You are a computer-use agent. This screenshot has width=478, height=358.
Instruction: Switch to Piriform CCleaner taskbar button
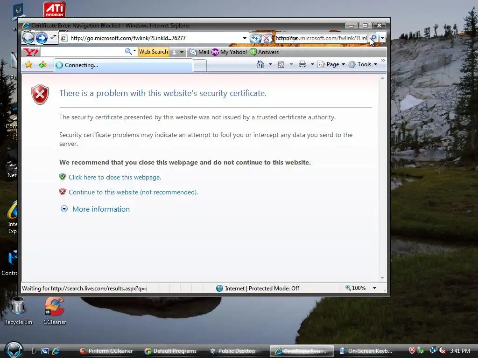tap(106, 351)
